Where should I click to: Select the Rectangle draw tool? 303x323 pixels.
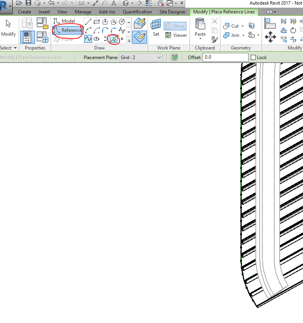click(x=97, y=21)
